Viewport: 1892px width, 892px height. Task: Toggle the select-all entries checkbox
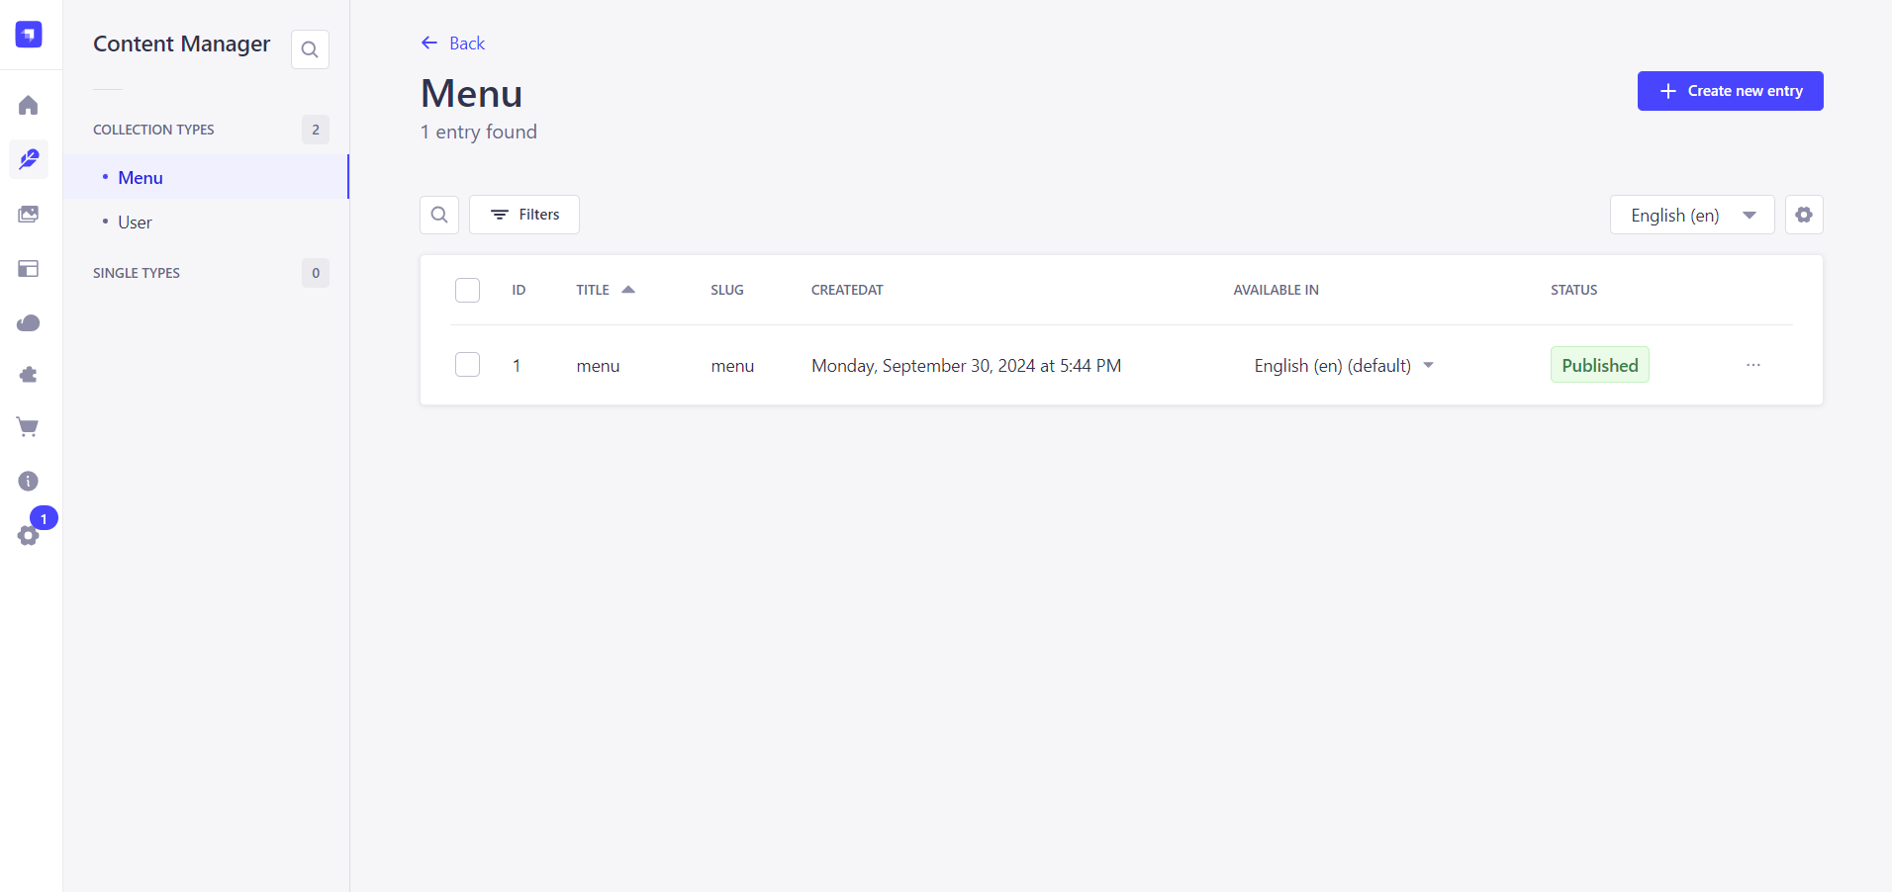coord(467,290)
